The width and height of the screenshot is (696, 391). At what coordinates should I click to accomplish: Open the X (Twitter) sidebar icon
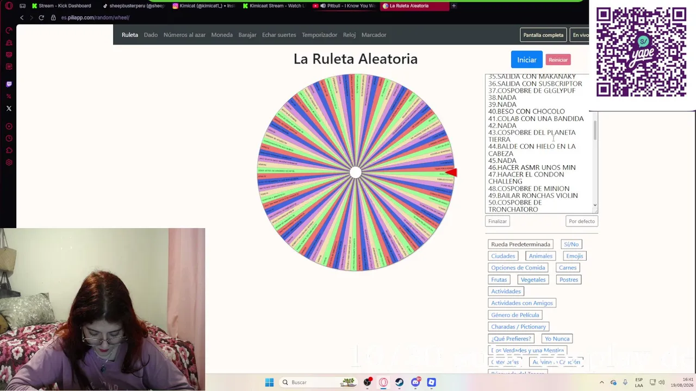[9, 109]
